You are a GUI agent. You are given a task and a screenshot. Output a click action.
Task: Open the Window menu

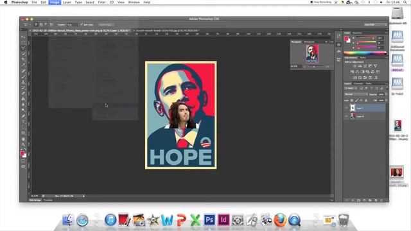click(x=134, y=3)
